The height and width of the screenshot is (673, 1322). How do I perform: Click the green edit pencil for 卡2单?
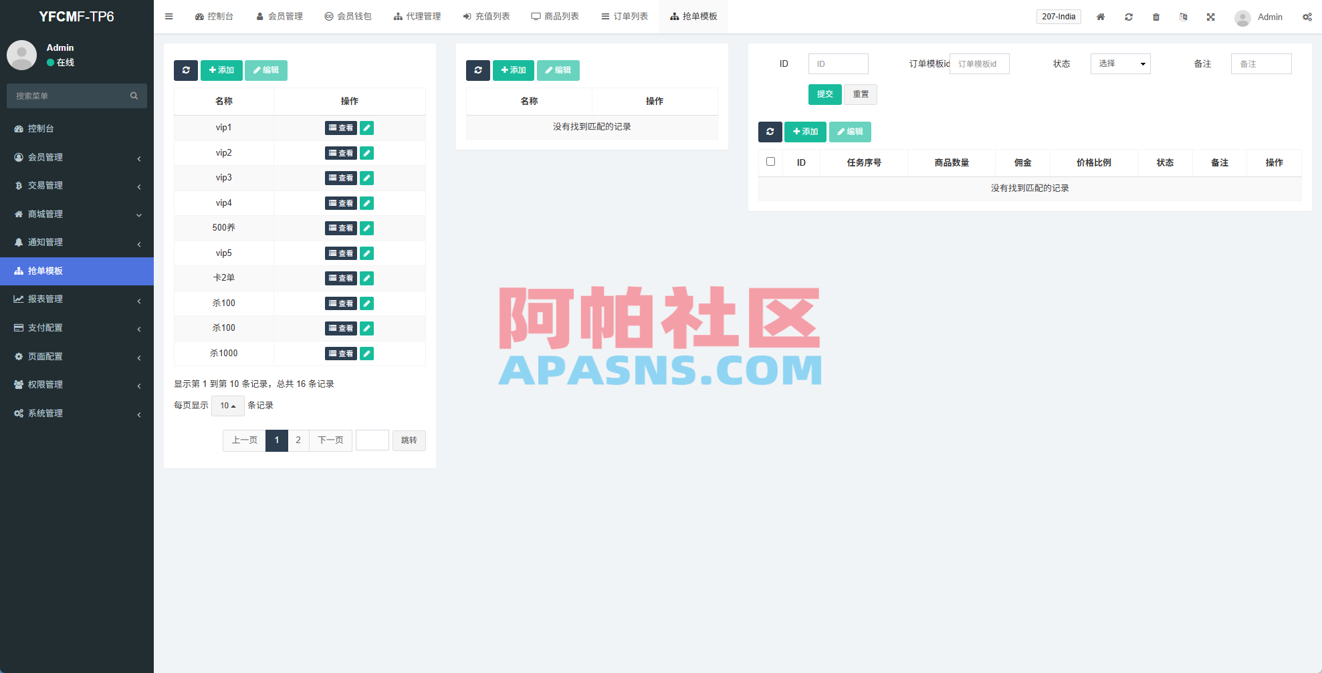(366, 278)
